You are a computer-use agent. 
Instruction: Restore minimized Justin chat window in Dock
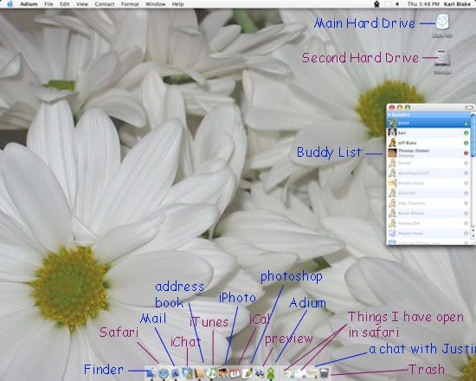(312, 374)
